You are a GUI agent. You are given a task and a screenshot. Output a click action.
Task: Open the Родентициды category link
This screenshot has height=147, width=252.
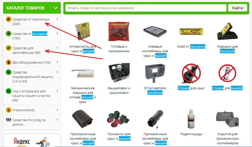coord(191,134)
